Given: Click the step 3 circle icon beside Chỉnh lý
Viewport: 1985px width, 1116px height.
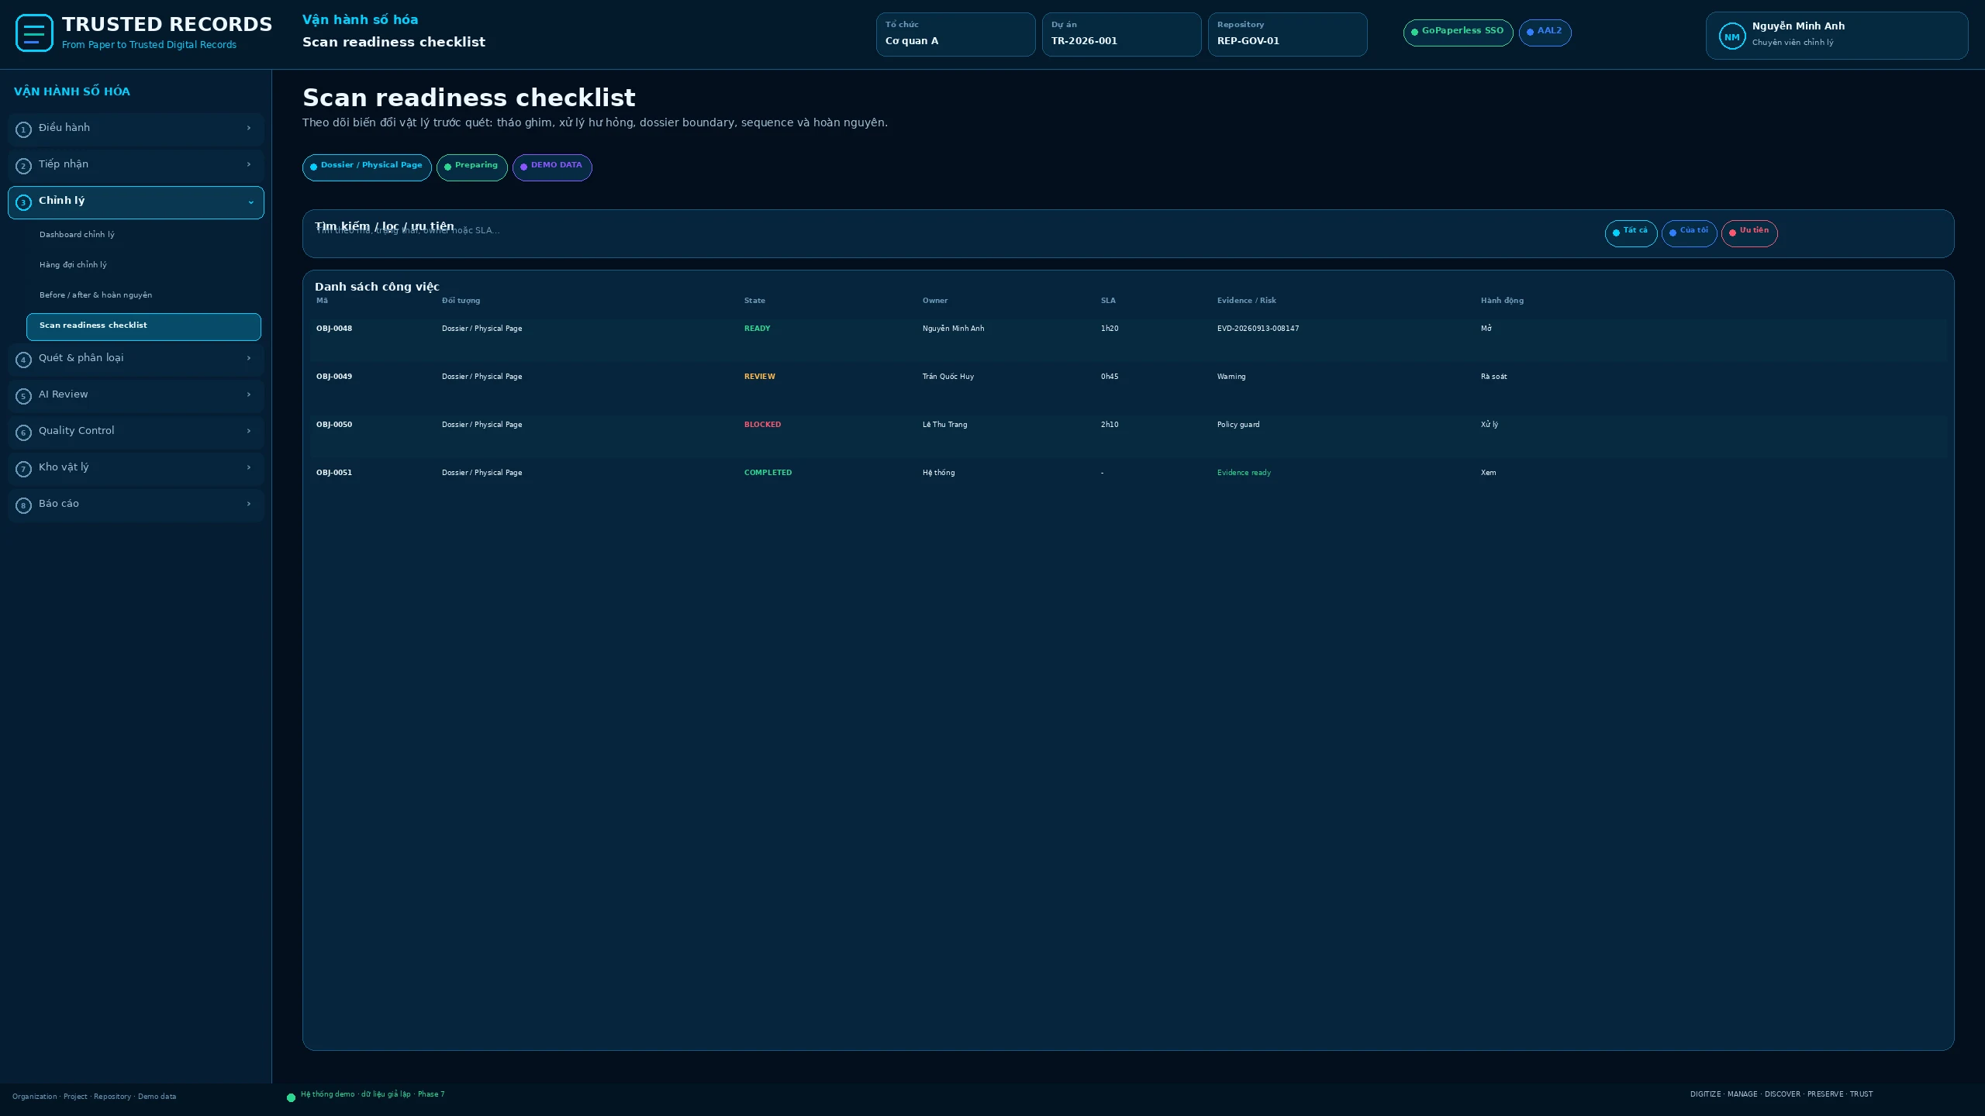Looking at the screenshot, I should 23,202.
